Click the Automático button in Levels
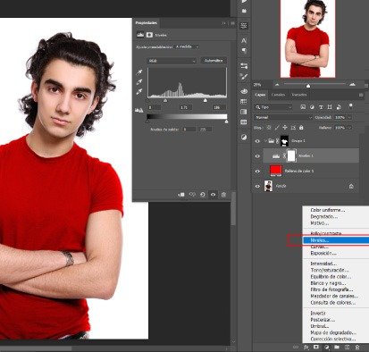The height and width of the screenshot is (352, 369). coord(214,61)
